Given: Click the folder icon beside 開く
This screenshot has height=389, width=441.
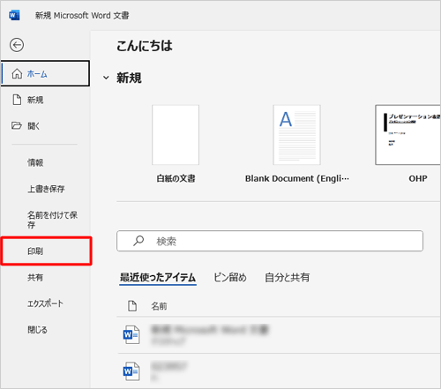Looking at the screenshot, I should 17,125.
